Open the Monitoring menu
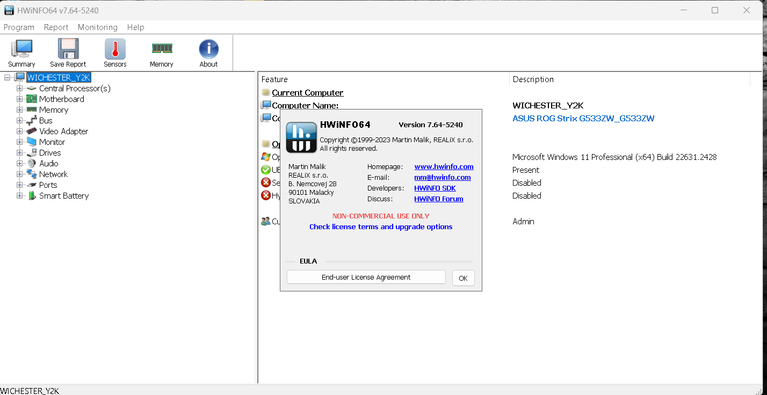767x395 pixels. 98,27
